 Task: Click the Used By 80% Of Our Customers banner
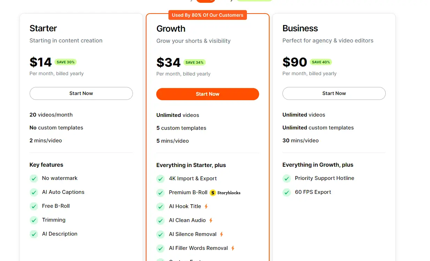[x=208, y=15]
